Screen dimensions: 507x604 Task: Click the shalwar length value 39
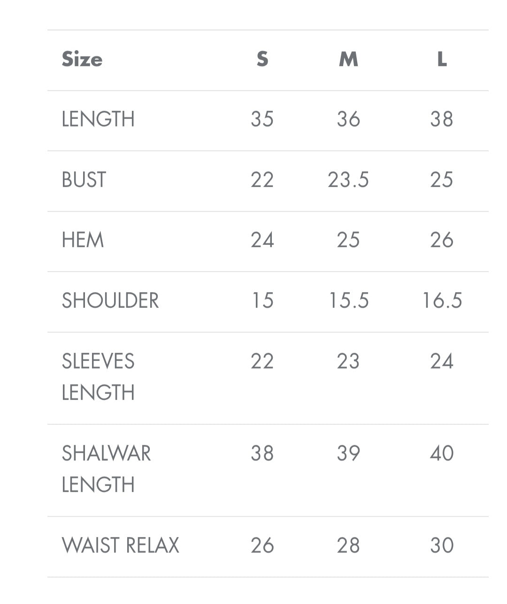coord(348,454)
